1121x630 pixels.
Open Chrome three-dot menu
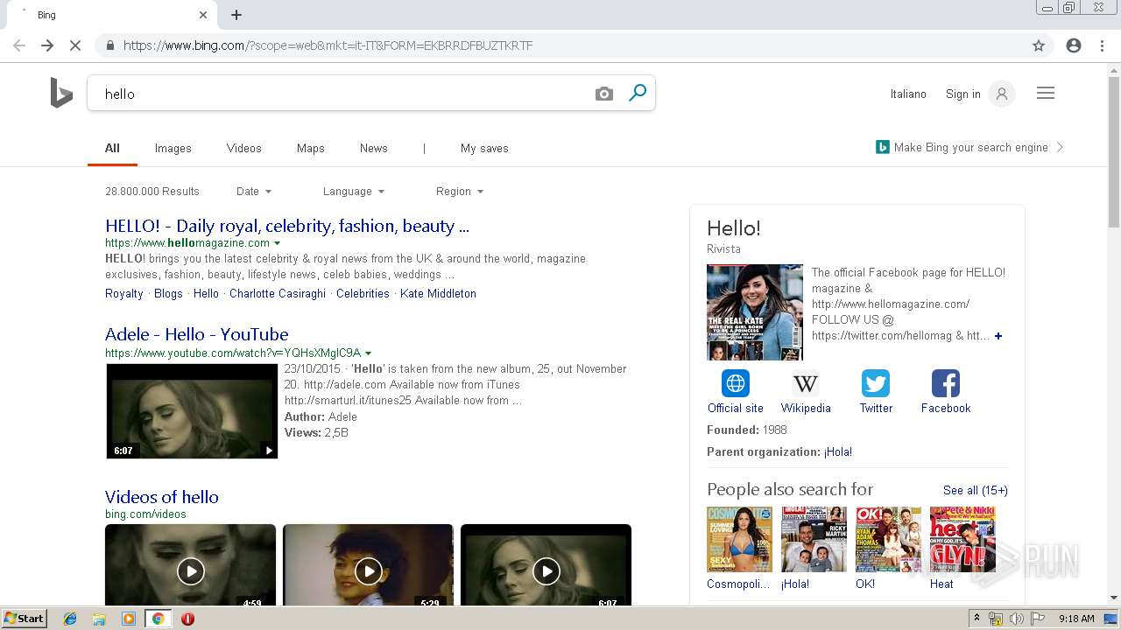1102,45
